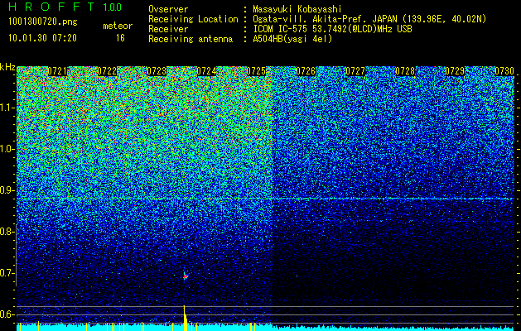This screenshot has height=331, width=521.
Task: Click the Ovserver field label
Action: [168, 9]
